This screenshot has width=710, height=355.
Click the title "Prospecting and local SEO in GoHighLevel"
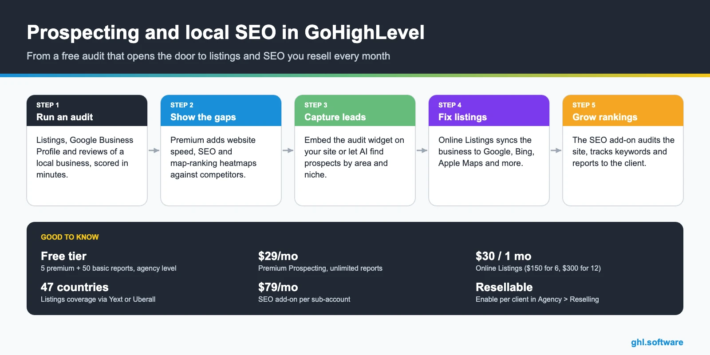point(225,32)
